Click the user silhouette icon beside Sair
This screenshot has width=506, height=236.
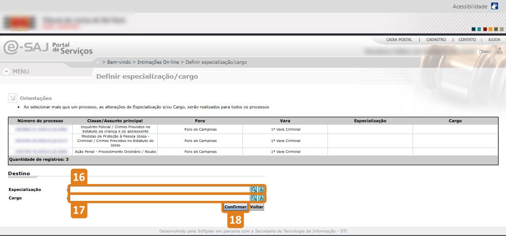pos(500,51)
